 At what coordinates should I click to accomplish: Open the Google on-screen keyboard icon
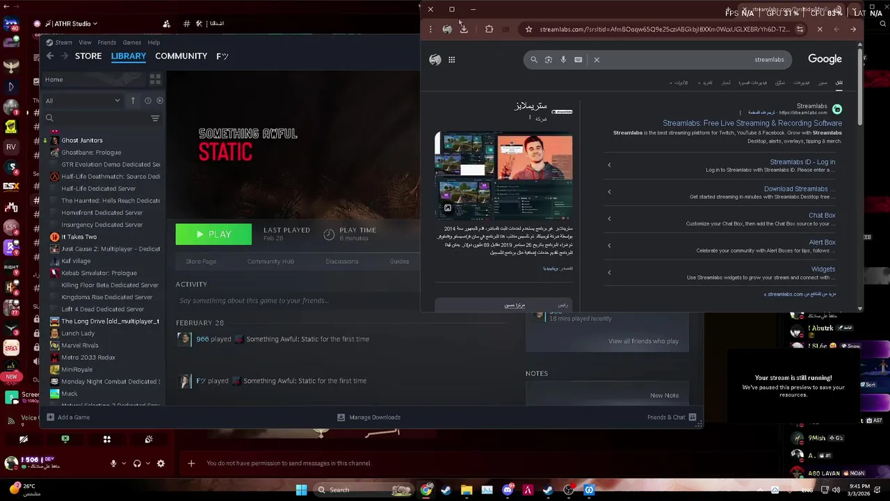(578, 60)
